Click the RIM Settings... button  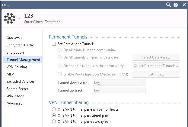[x=156, y=74]
